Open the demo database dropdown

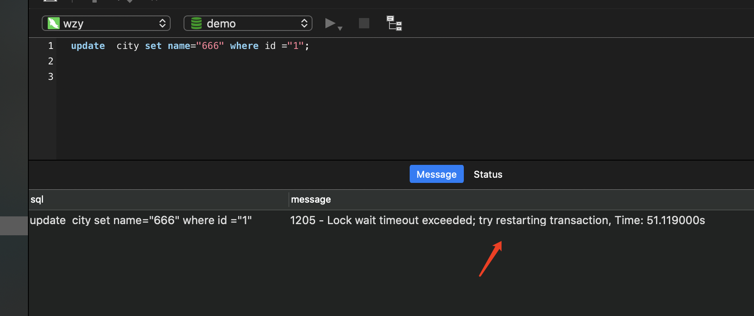[248, 23]
